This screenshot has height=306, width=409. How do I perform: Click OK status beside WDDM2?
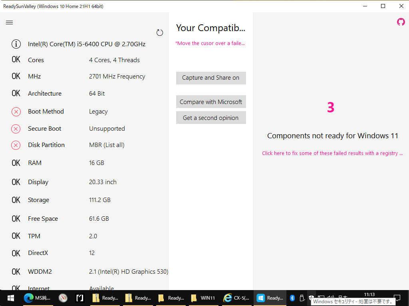[x=16, y=272]
